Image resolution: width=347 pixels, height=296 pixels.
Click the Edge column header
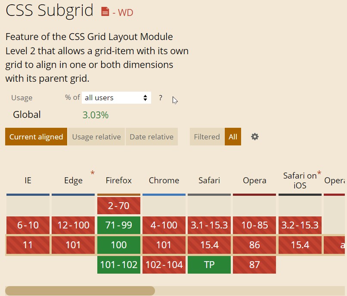73,181
